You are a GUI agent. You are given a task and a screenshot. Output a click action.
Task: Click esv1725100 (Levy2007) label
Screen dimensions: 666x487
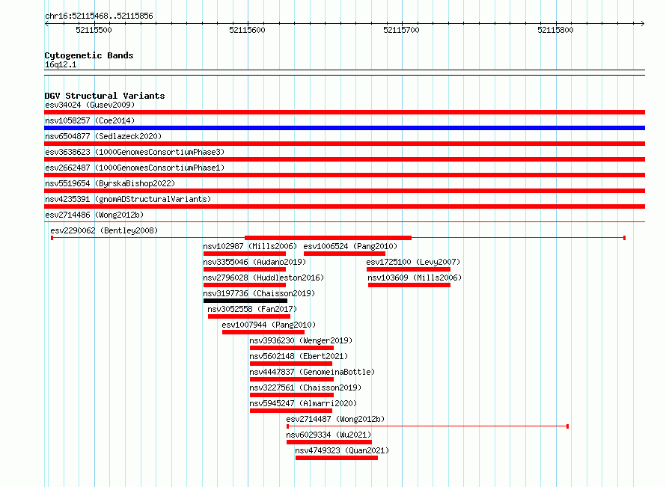tap(413, 262)
